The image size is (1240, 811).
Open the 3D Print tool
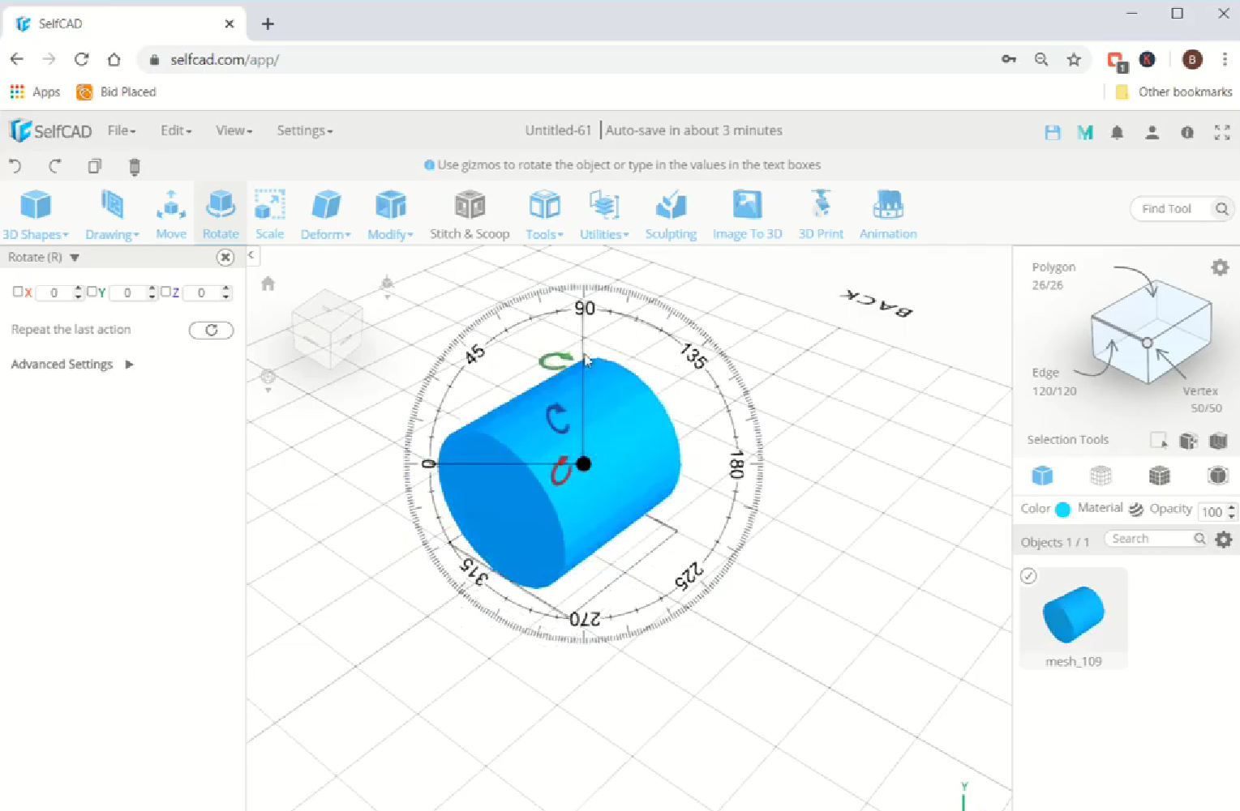pyautogui.click(x=821, y=214)
